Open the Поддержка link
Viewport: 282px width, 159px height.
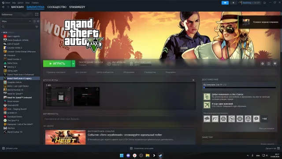coord(171,72)
